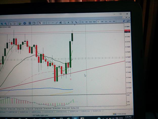158x119 pixels.
Task: Click the 0.71845 price scale label
Action: click(127, 27)
